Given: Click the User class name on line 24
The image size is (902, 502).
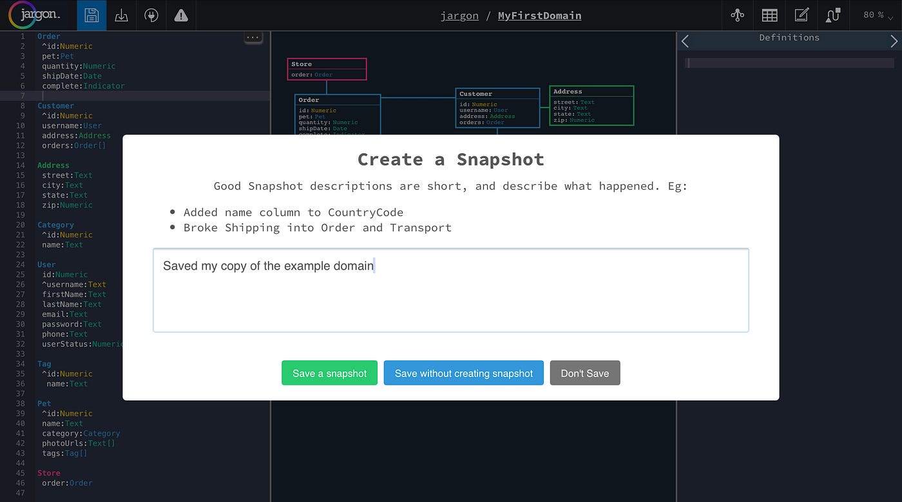Looking at the screenshot, I should [46, 265].
